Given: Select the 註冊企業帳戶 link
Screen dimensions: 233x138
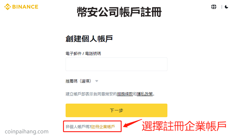Looking at the screenshot, I should pos(103,127).
